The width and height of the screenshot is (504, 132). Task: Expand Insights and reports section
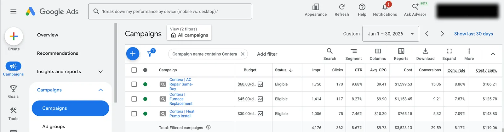click(x=100, y=72)
